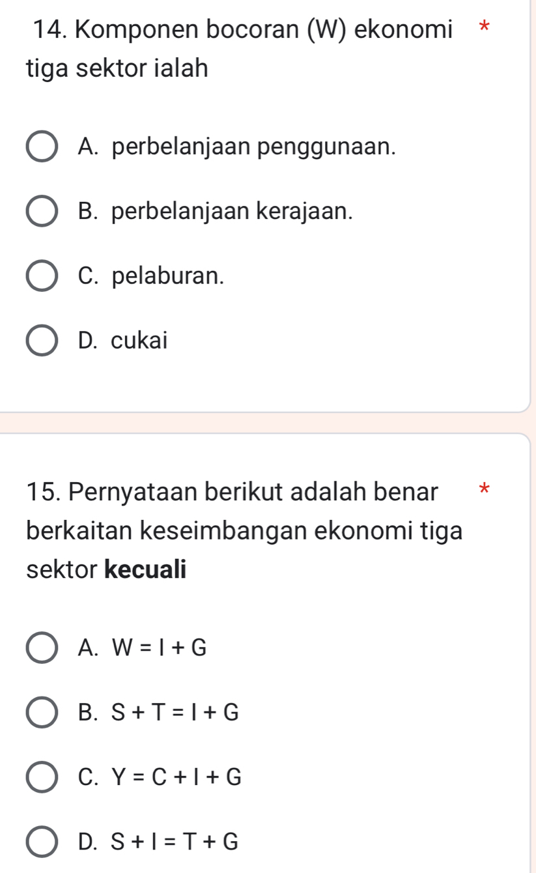
Task: Select radio circle for 'W = I + G'
Action: [42, 648]
